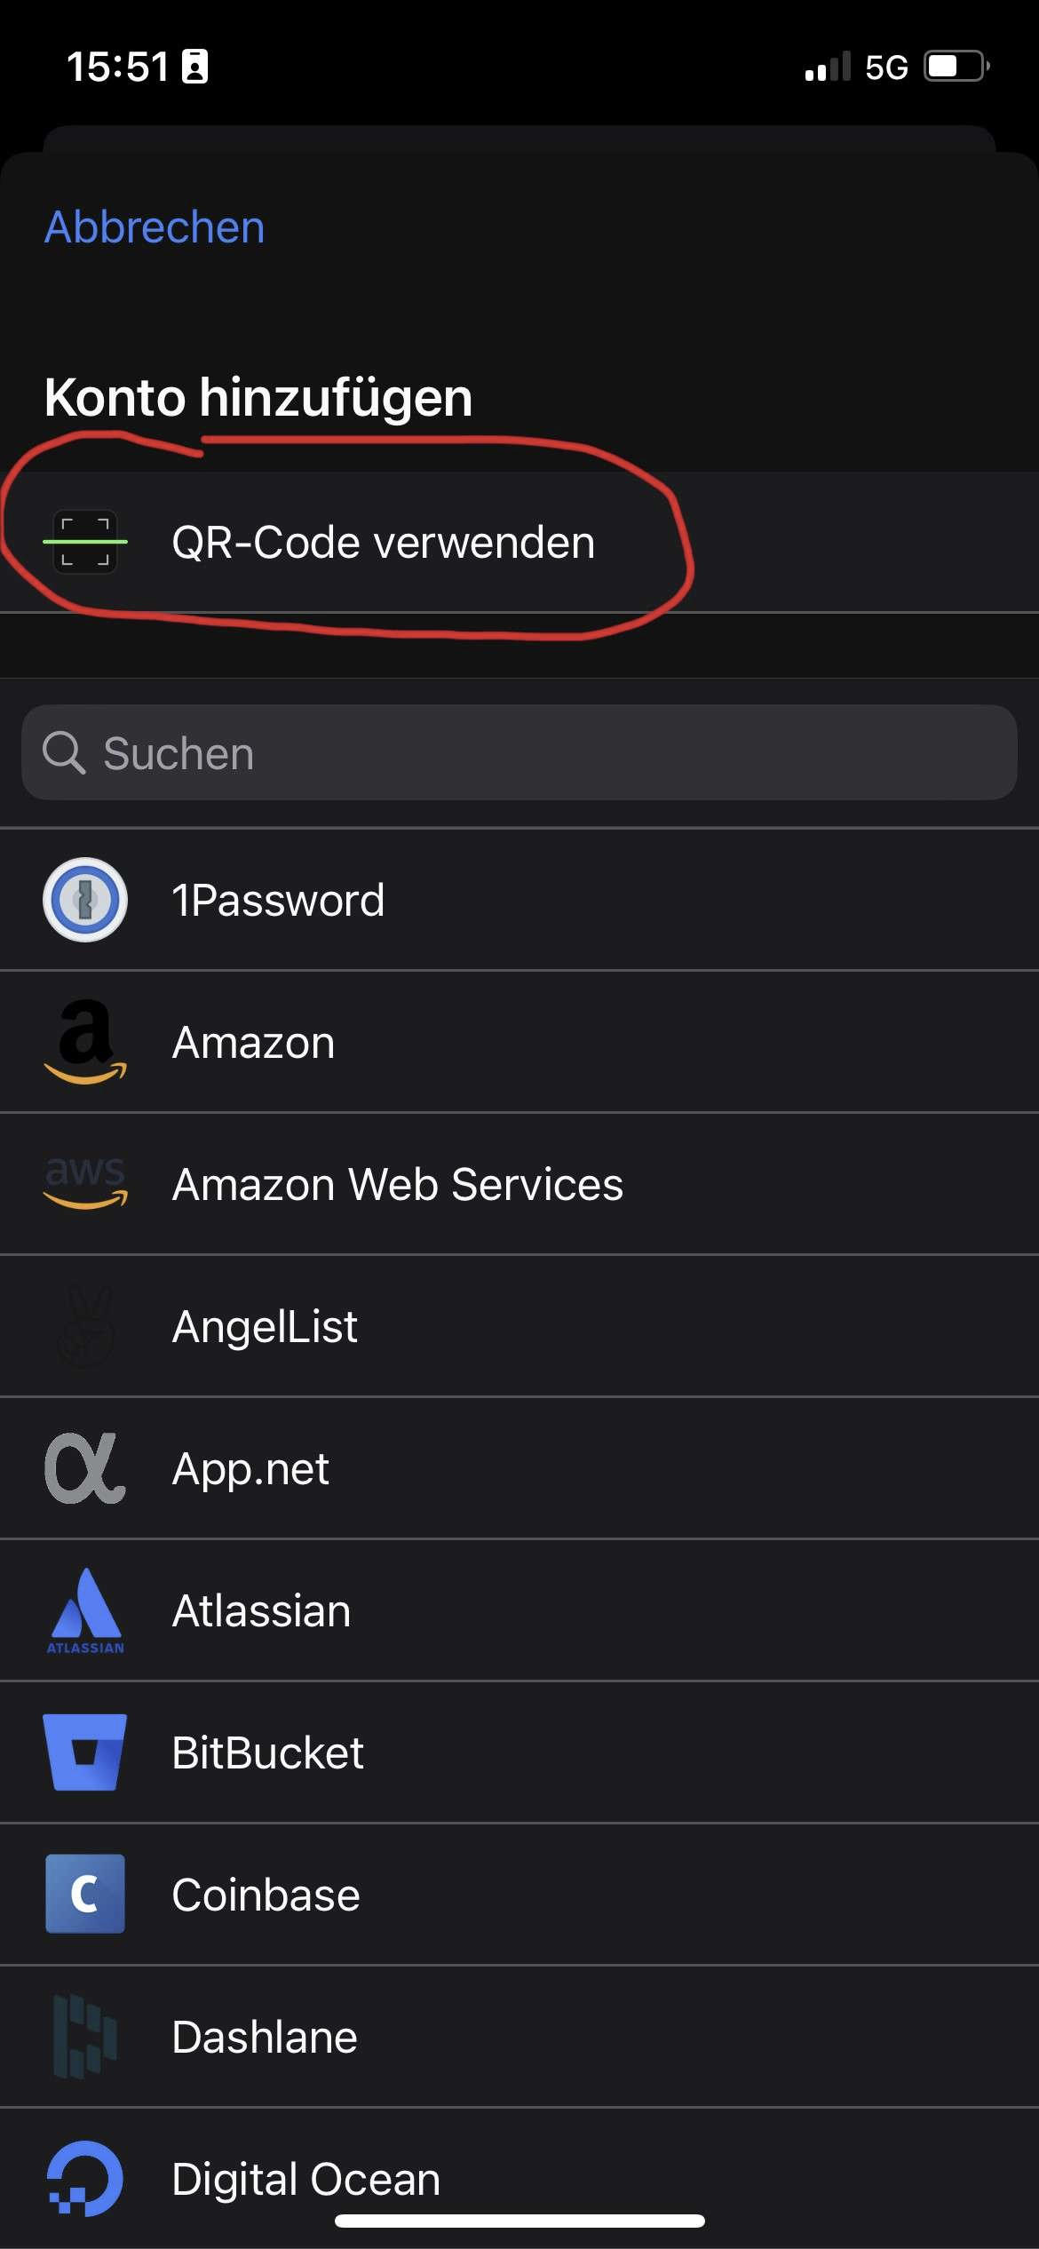The height and width of the screenshot is (2249, 1039).
Task: Tap the 1Password lock icon
Action: pyautogui.click(x=85, y=900)
